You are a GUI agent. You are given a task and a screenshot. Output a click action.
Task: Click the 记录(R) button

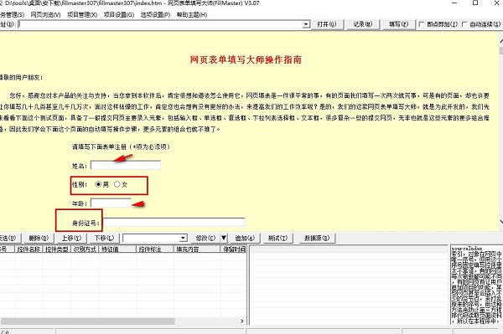point(363,24)
